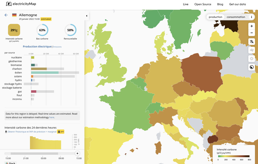Open the Open Source menu item
This screenshot has width=258, height=164.
(203, 4)
